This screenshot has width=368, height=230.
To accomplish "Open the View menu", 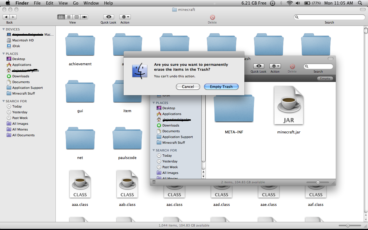I will click(x=63, y=3).
